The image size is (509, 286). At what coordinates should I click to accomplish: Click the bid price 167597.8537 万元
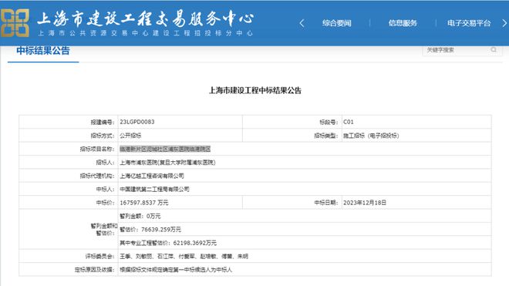click(x=144, y=203)
